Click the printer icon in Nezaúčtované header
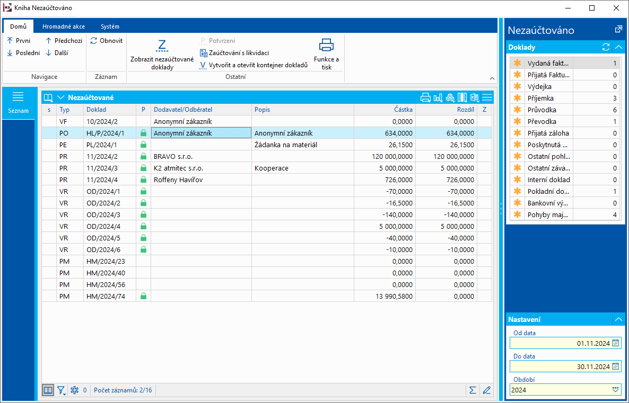This screenshot has height=403, width=629. point(425,97)
